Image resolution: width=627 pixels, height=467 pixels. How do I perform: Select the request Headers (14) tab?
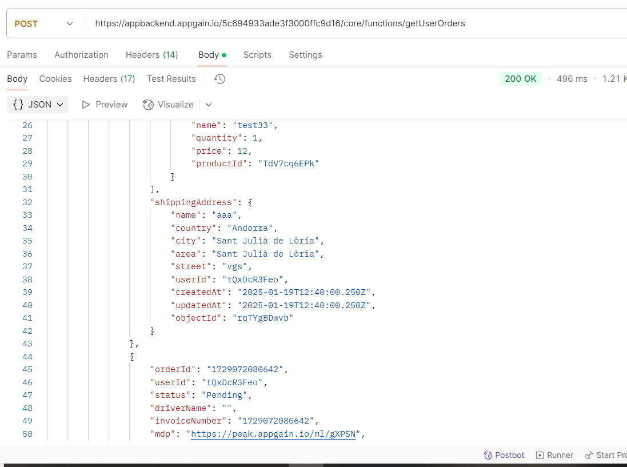(151, 55)
